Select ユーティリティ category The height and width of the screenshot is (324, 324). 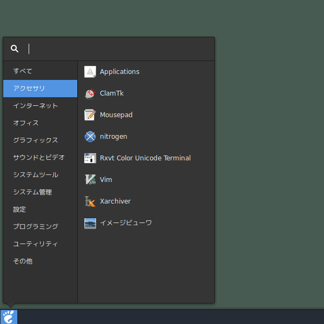(x=40, y=244)
